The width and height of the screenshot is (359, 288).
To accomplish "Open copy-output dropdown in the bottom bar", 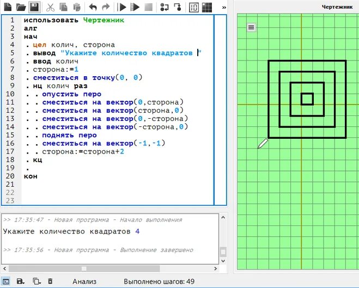I will pos(36,281).
